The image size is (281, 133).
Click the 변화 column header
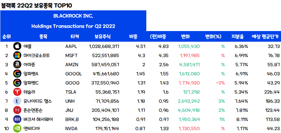tap(185, 37)
